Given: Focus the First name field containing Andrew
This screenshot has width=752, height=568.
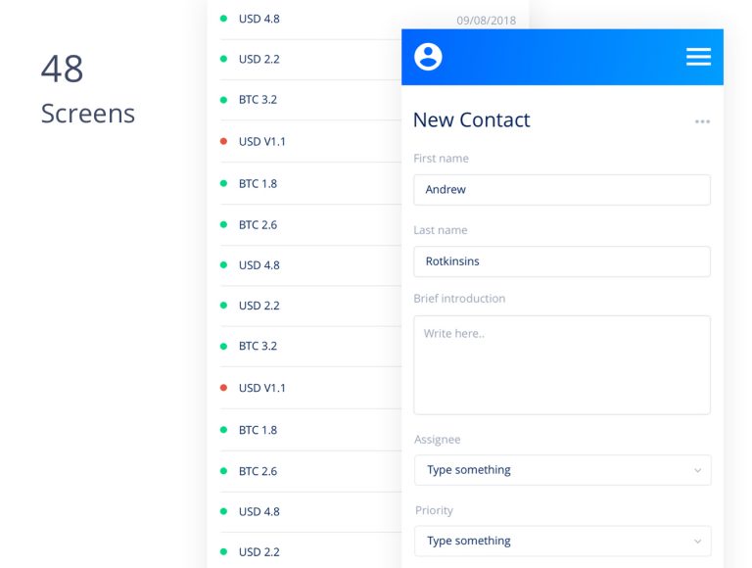Looking at the screenshot, I should coord(561,190).
